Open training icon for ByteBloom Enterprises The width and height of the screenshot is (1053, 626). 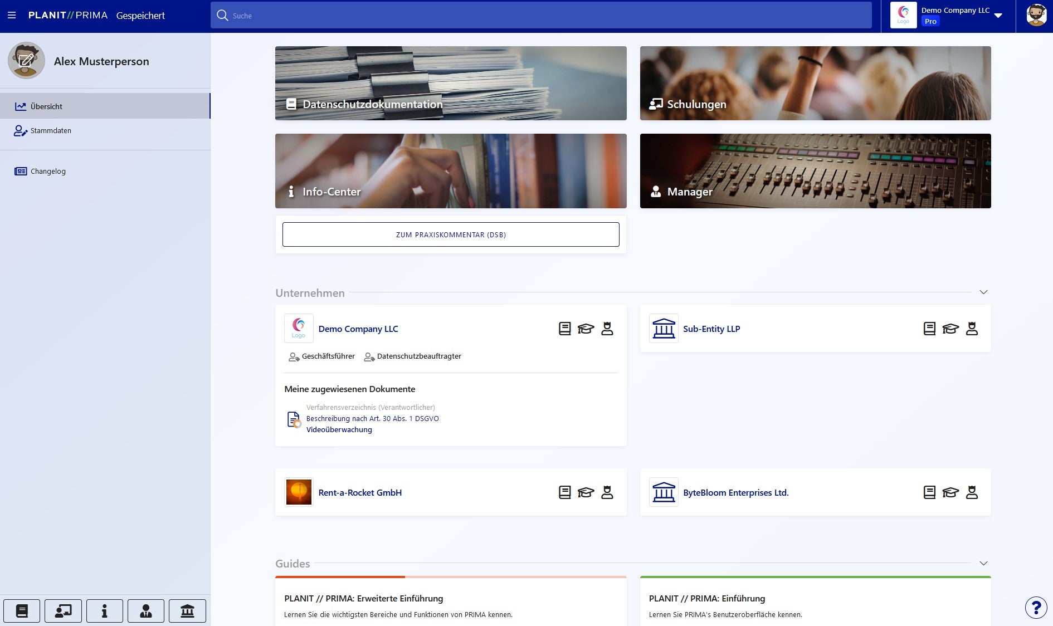point(950,492)
